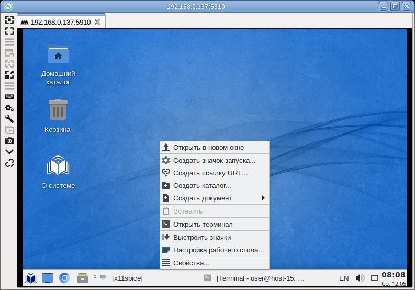The width and height of the screenshot is (415, 290).
Task: Toggle the fullscreen mode icon in sidebar
Action: click(9, 31)
